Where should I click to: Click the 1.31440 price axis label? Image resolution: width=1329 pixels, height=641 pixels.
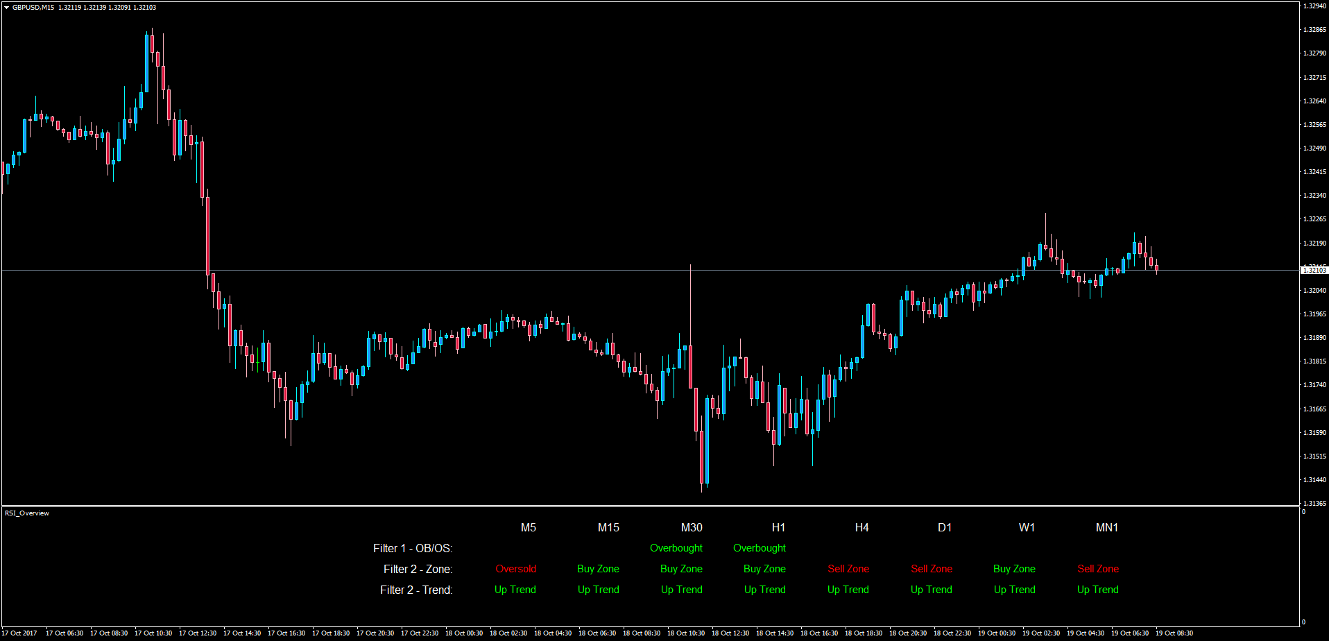(1315, 480)
